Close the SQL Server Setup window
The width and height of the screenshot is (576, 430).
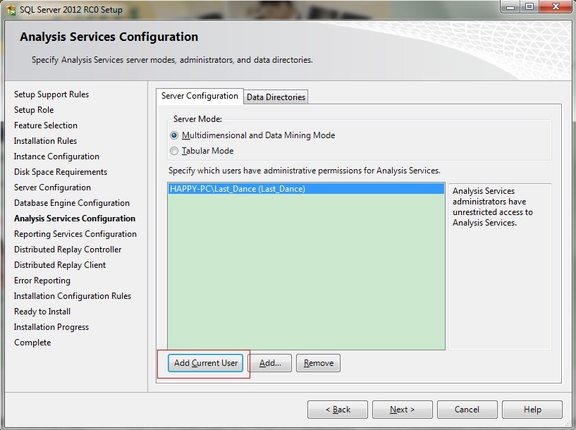click(556, 6)
